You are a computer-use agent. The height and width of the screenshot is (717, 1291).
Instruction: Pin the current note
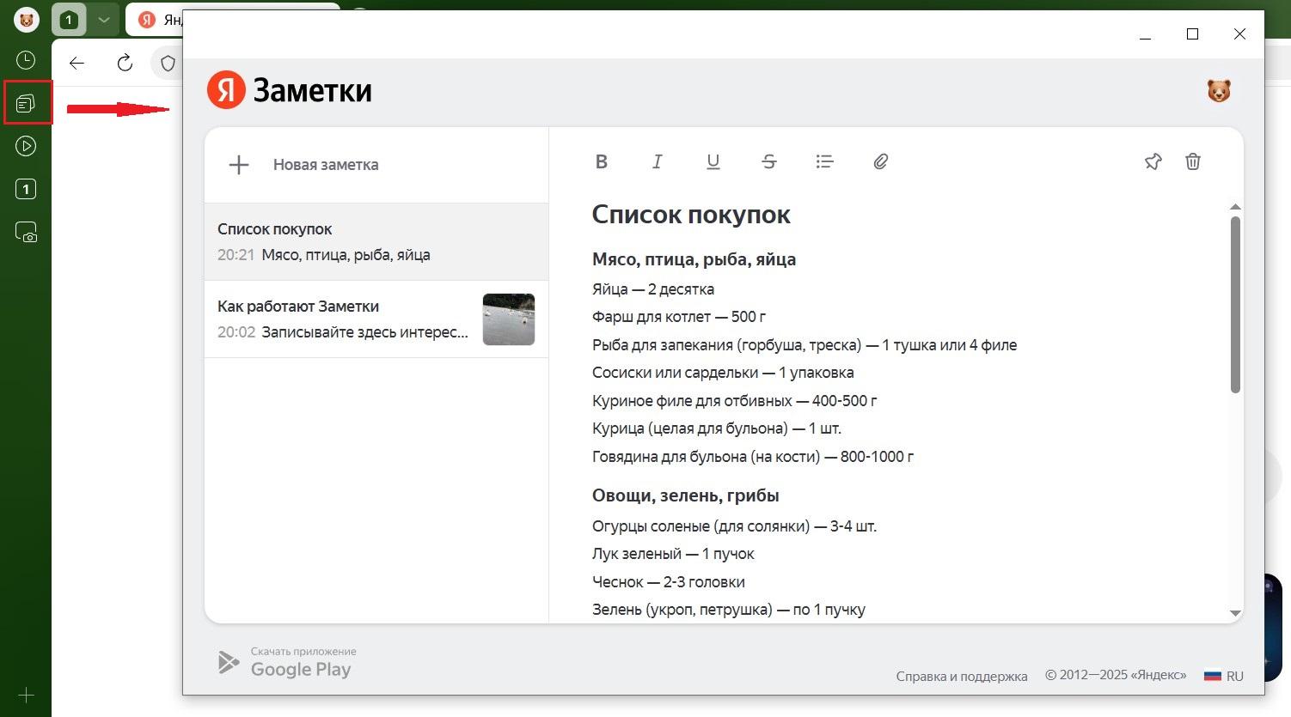click(1153, 161)
